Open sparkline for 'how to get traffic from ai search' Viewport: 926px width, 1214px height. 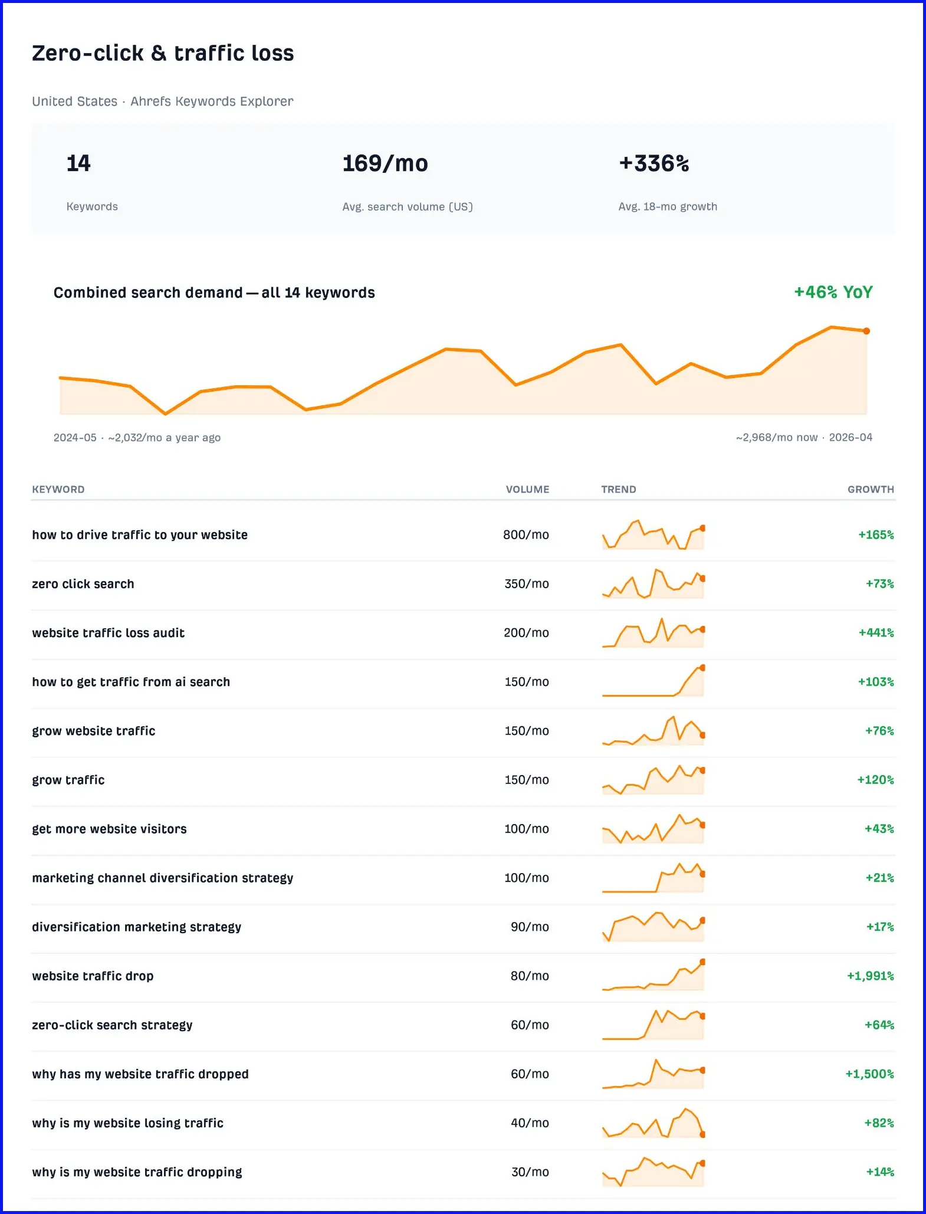click(654, 681)
